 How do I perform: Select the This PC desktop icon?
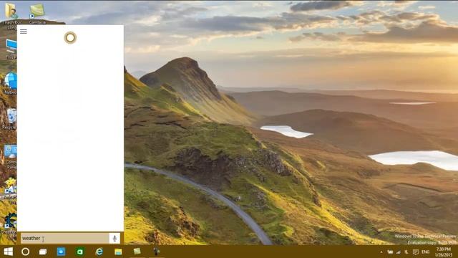pos(11,49)
